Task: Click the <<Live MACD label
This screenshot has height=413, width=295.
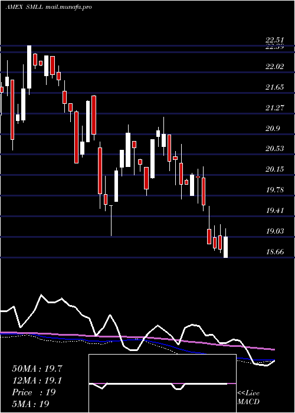Action: [248, 398]
